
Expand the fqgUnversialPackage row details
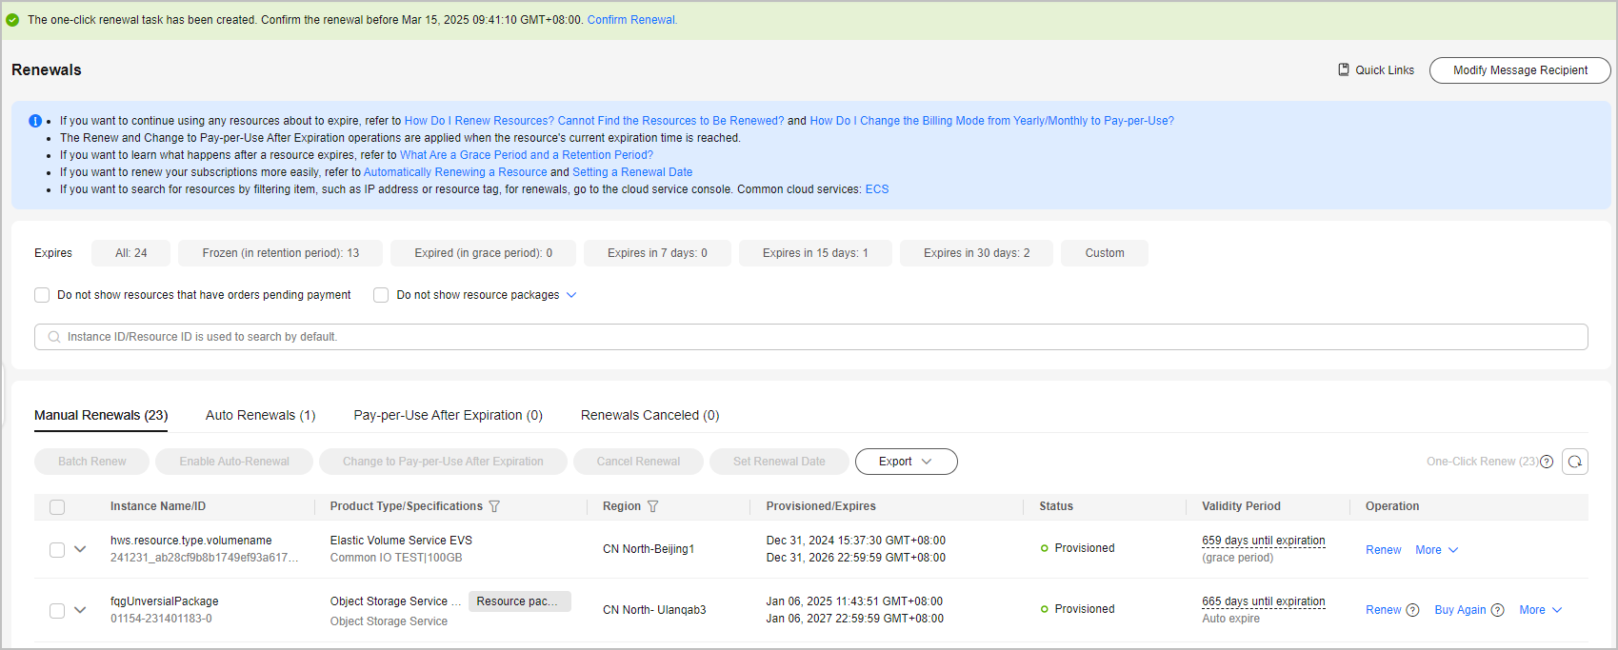(80, 610)
